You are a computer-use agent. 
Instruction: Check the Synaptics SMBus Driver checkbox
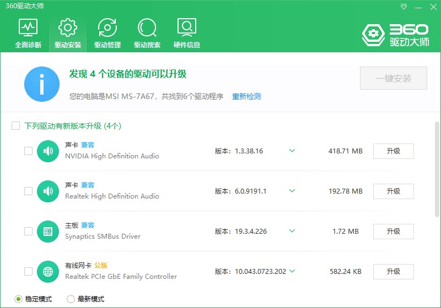tap(29, 231)
